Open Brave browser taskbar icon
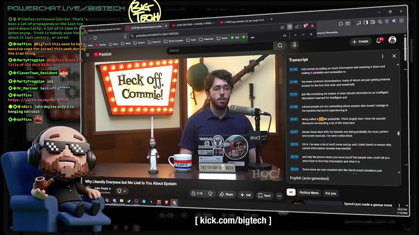Image resolution: width=419 pixels, height=235 pixels. click(167, 202)
